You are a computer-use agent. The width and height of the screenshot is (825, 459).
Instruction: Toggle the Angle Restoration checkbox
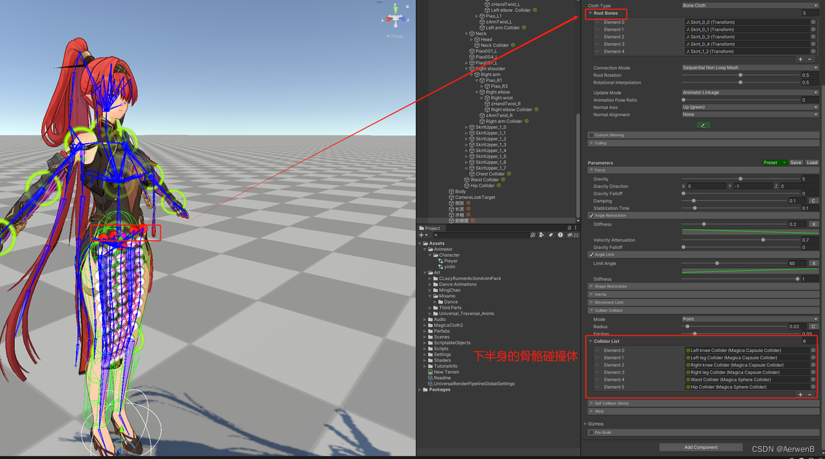point(592,215)
